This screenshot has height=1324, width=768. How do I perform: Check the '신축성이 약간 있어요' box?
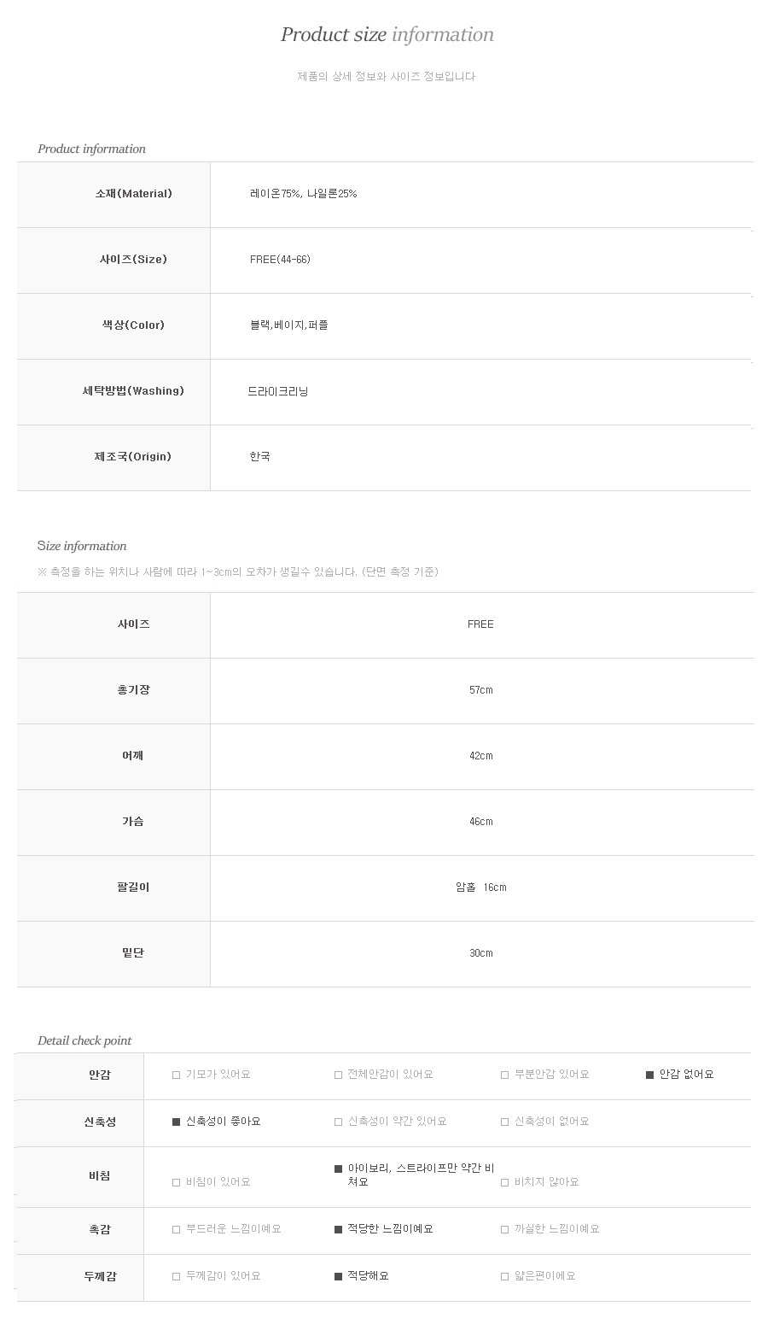tap(339, 1122)
